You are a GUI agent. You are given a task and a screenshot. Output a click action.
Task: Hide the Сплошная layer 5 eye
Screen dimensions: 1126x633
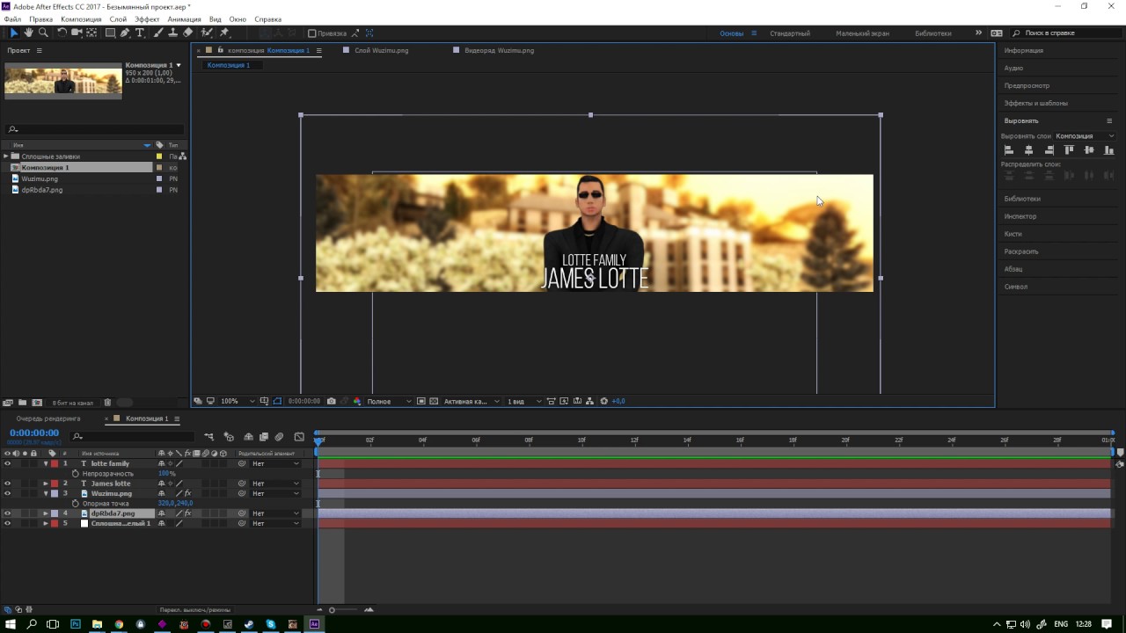point(7,523)
